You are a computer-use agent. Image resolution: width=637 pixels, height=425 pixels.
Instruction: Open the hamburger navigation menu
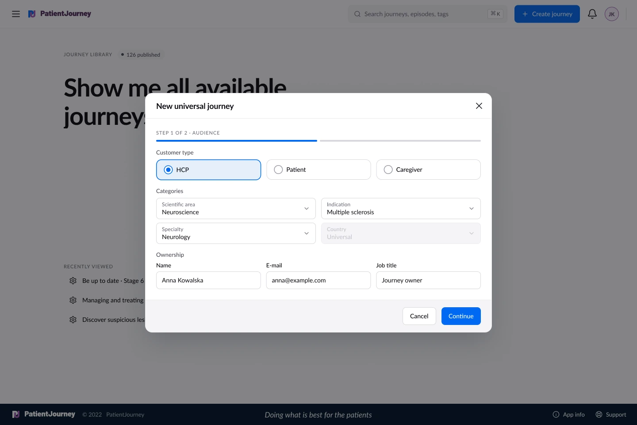[16, 14]
